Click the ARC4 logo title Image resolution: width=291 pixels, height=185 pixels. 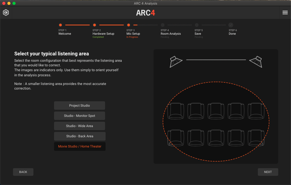coord(145,13)
